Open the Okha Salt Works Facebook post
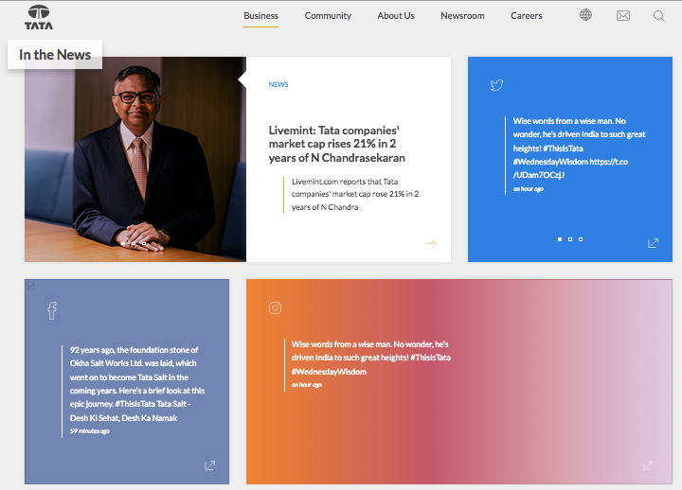682x490 pixels. point(137,383)
